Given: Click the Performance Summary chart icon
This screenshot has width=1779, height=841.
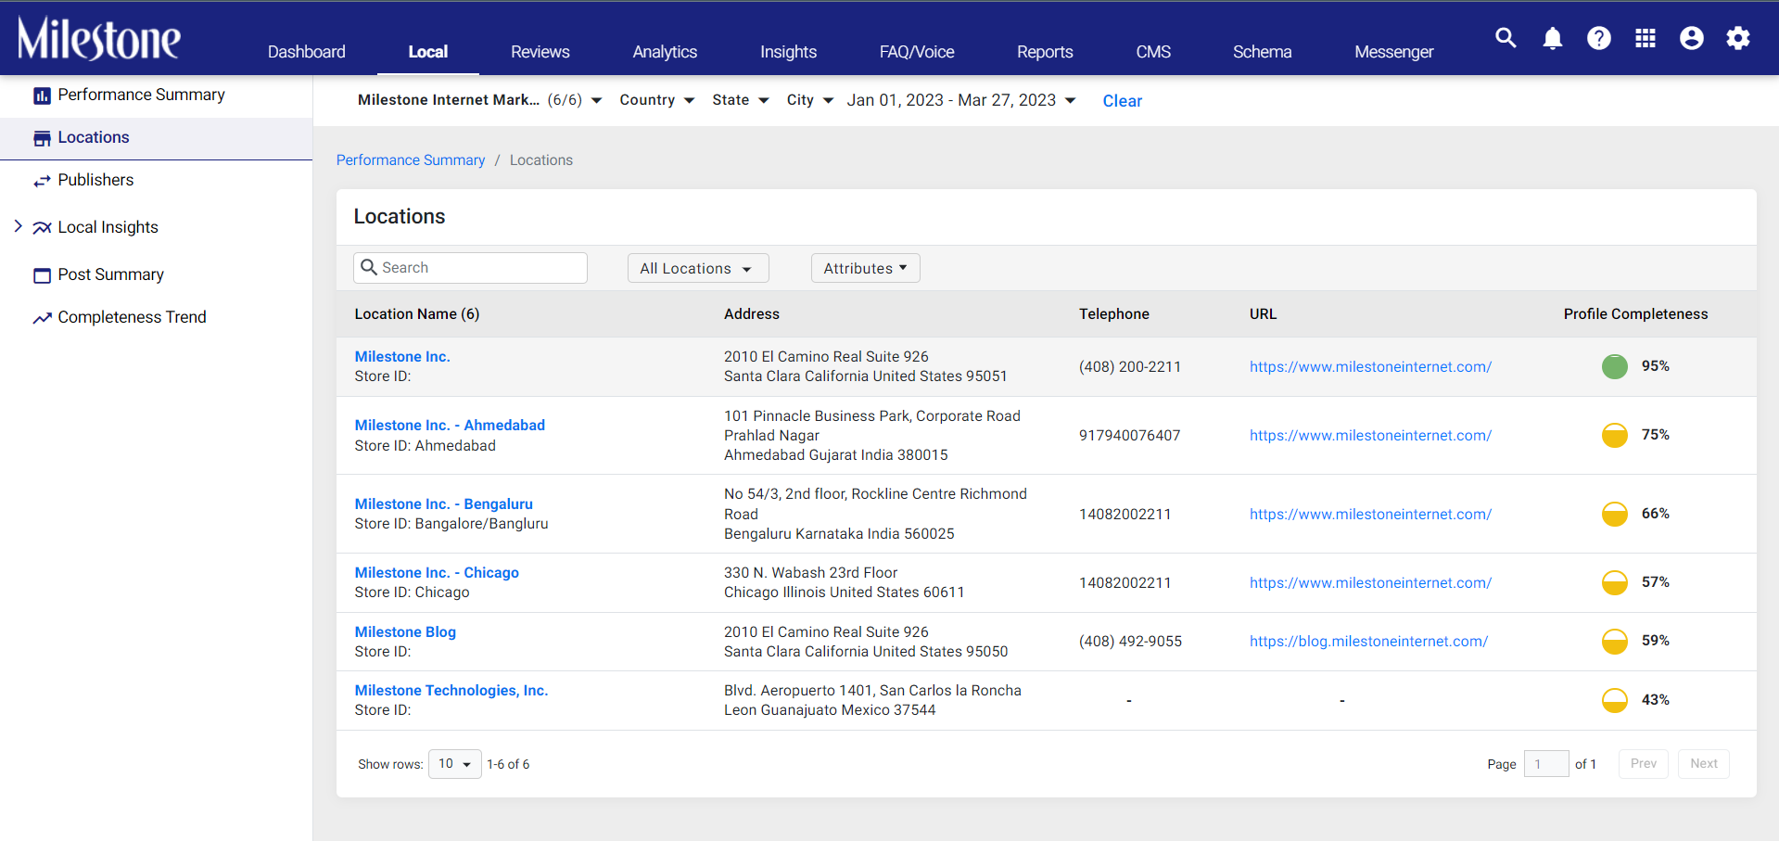Looking at the screenshot, I should click(42, 96).
